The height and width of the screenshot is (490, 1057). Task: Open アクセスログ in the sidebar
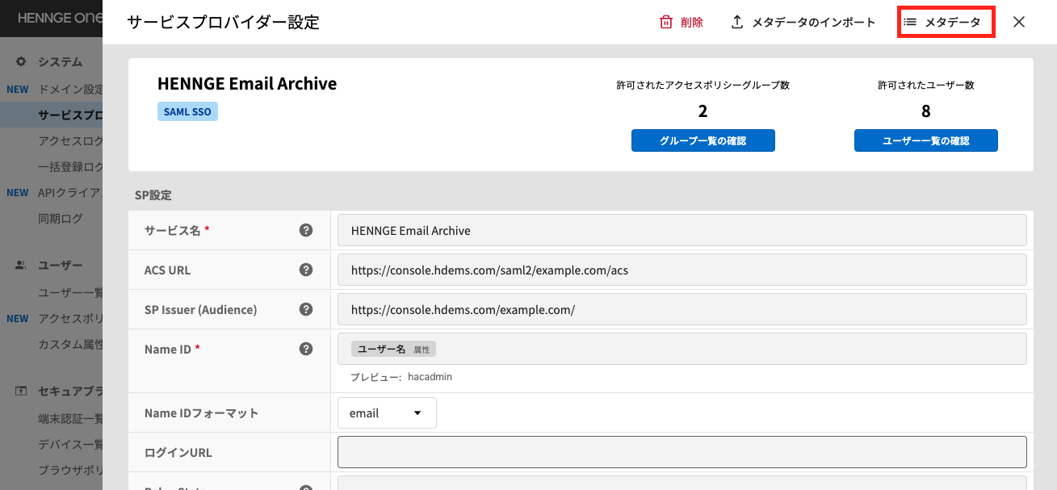70,140
